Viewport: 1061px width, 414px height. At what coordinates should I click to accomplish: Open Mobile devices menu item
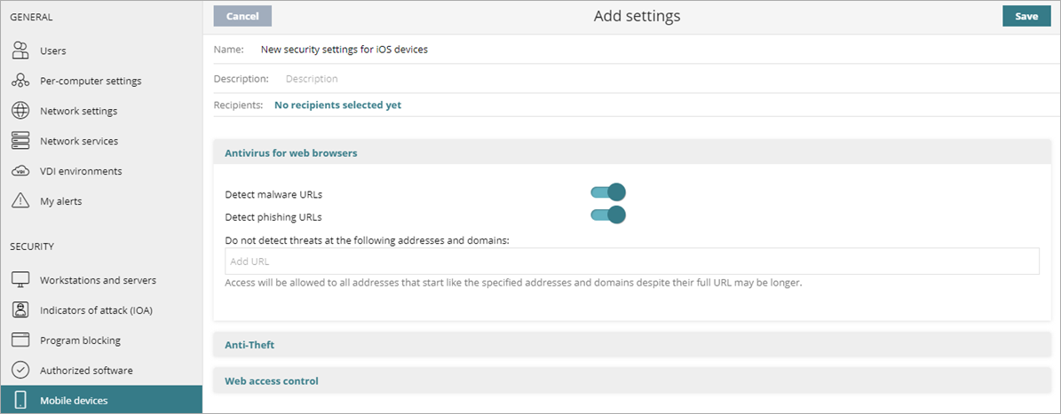pyautogui.click(x=74, y=401)
